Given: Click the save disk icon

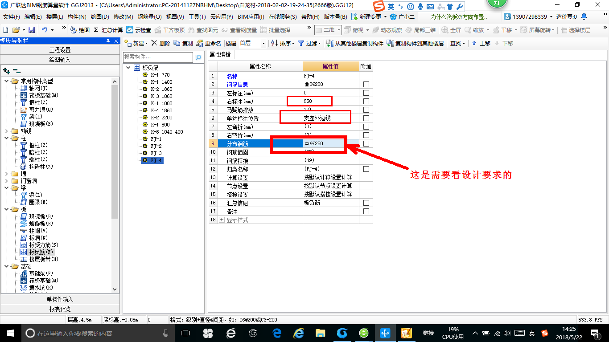Looking at the screenshot, I should tap(32, 30).
